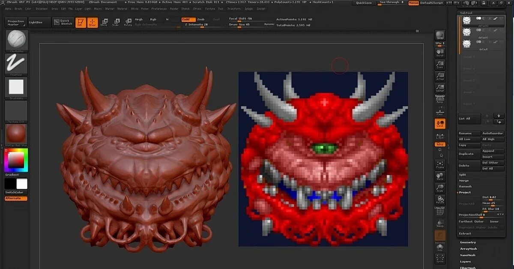The image size is (514, 269).
Task: Toggle the PolyF wireframe display
Action: click(440, 211)
